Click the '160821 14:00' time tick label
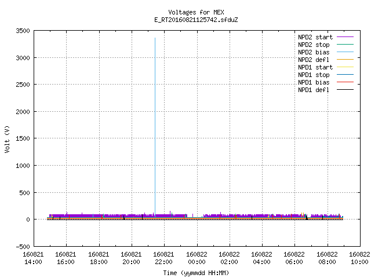 click(x=33, y=258)
